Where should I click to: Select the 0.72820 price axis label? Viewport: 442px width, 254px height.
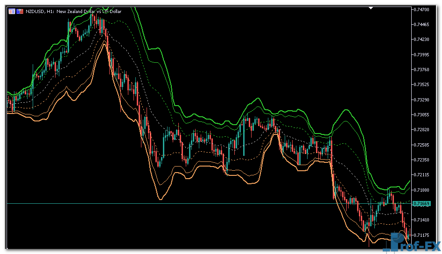(422, 130)
